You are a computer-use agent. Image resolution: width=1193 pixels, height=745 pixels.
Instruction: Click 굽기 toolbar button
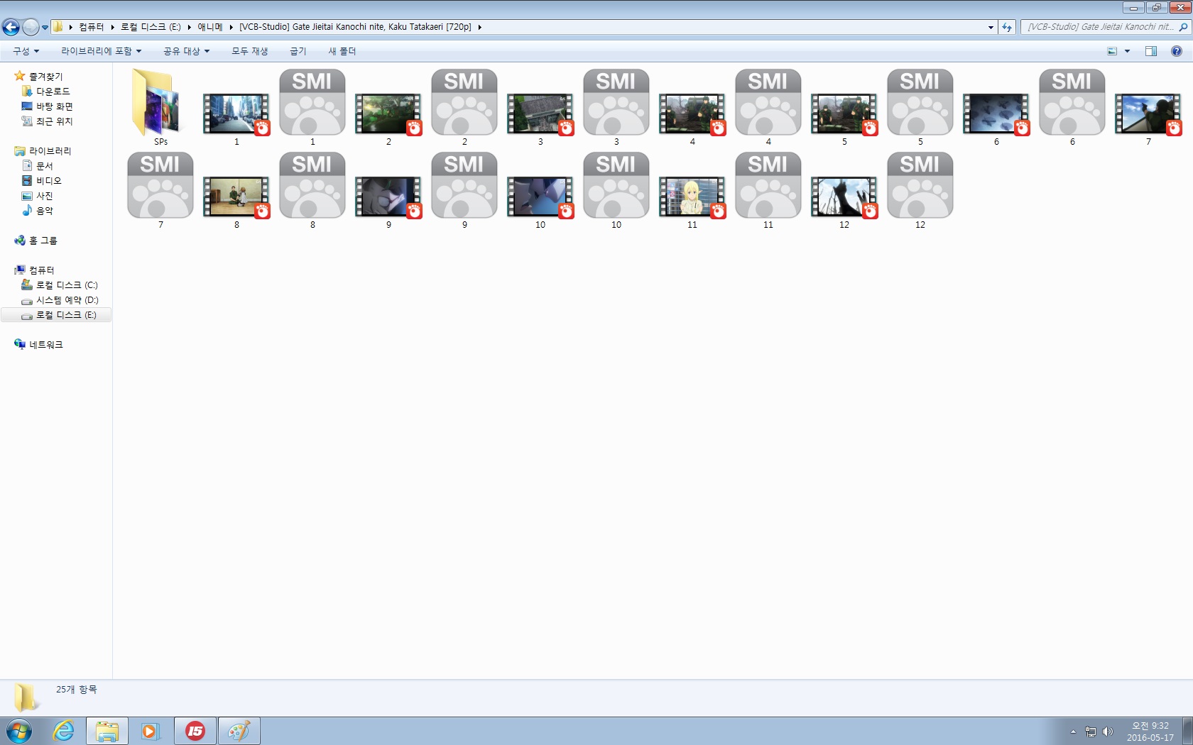(298, 51)
